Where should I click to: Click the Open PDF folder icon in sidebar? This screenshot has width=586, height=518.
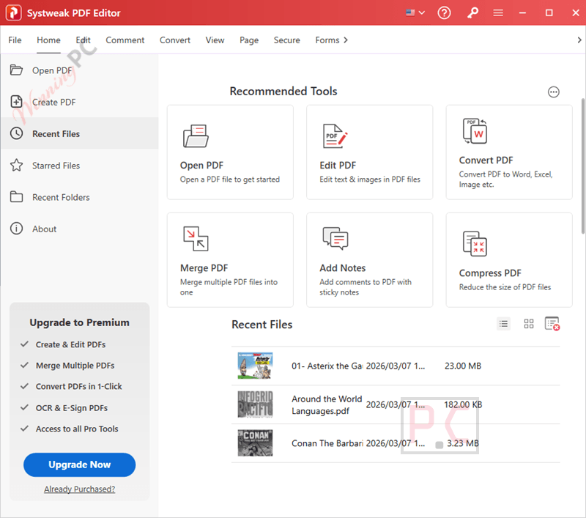coord(16,70)
